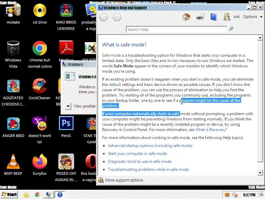This screenshot has height=199, width=265.
Task: Go back in Help and Support
Action: (x=103, y=17)
